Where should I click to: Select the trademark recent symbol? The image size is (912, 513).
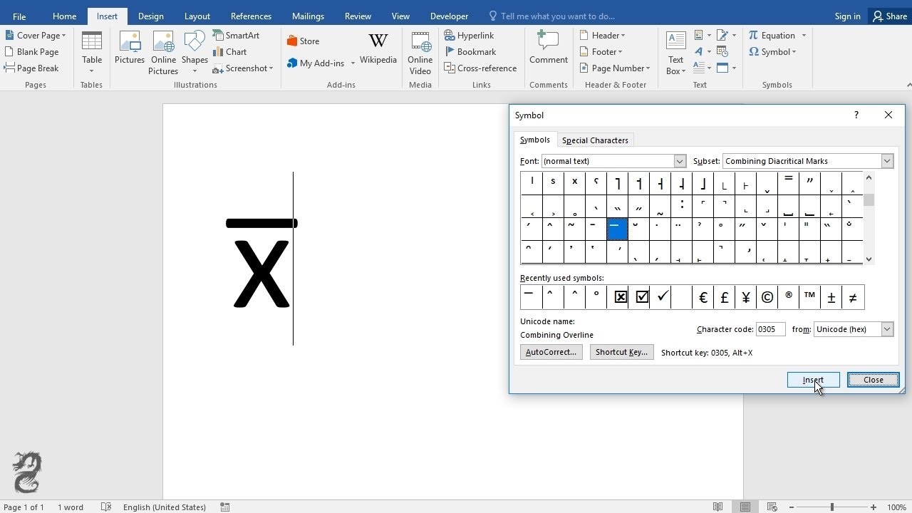point(809,297)
